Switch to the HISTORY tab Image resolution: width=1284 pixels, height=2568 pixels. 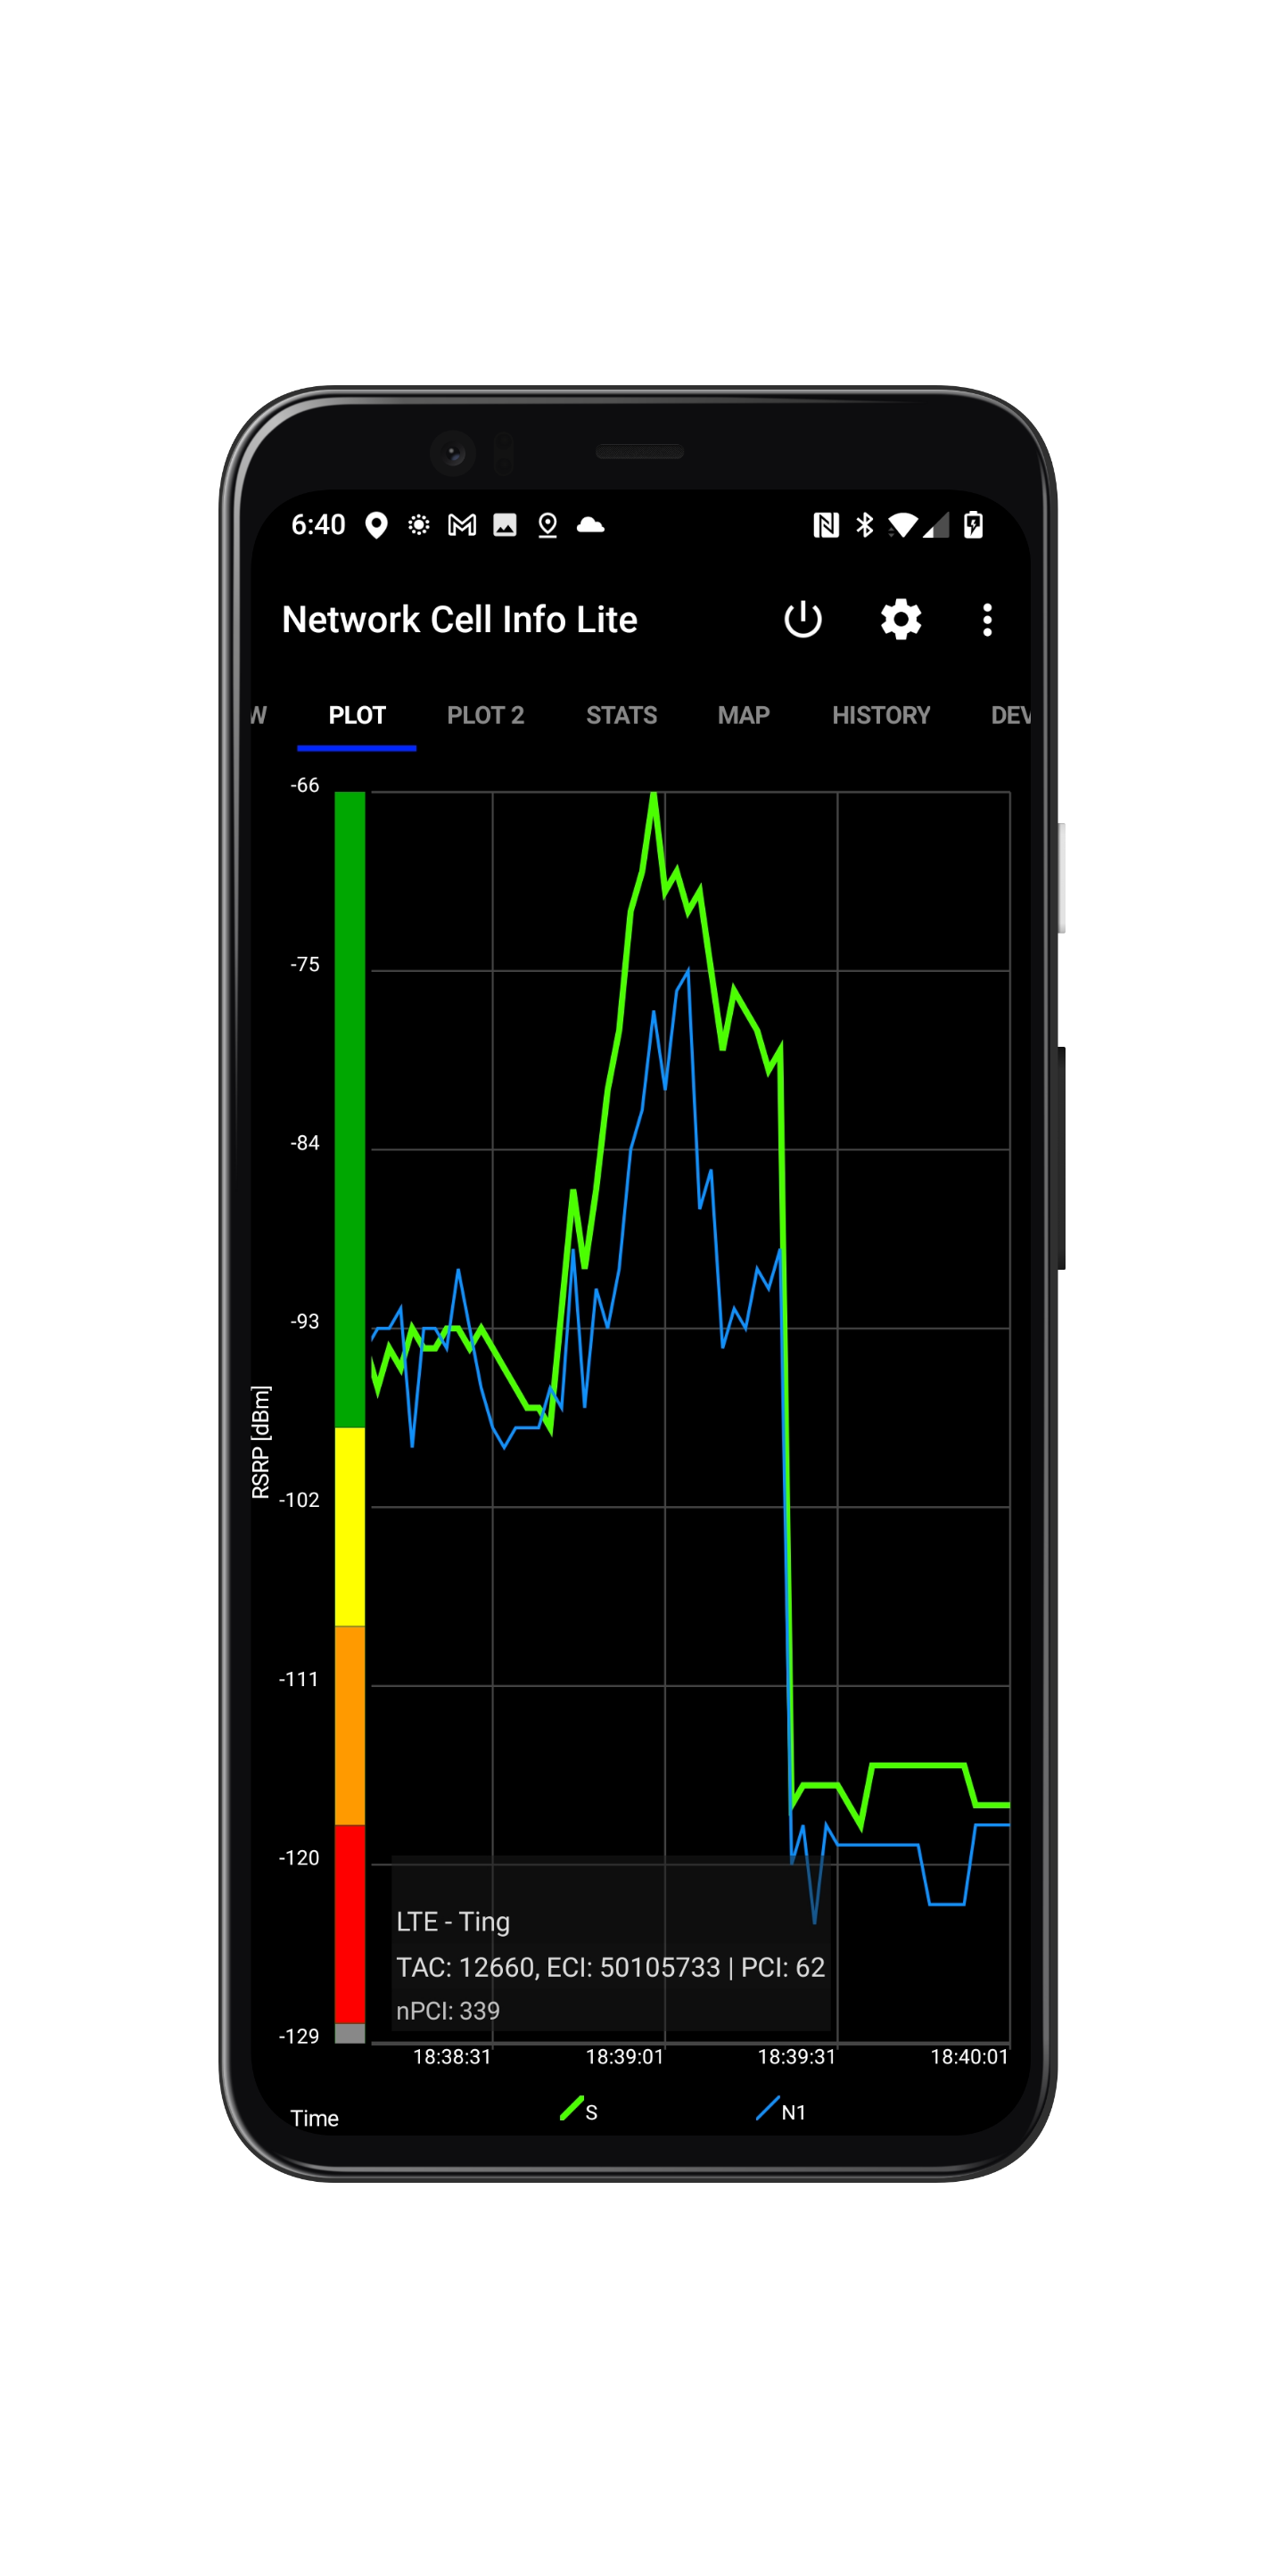click(881, 716)
